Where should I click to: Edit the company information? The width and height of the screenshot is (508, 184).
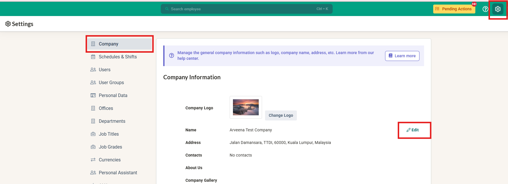click(413, 130)
